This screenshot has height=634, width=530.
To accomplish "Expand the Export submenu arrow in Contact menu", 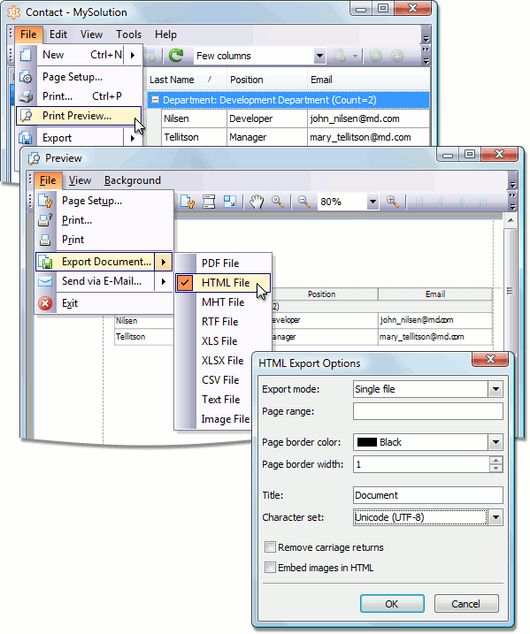I will click(133, 138).
